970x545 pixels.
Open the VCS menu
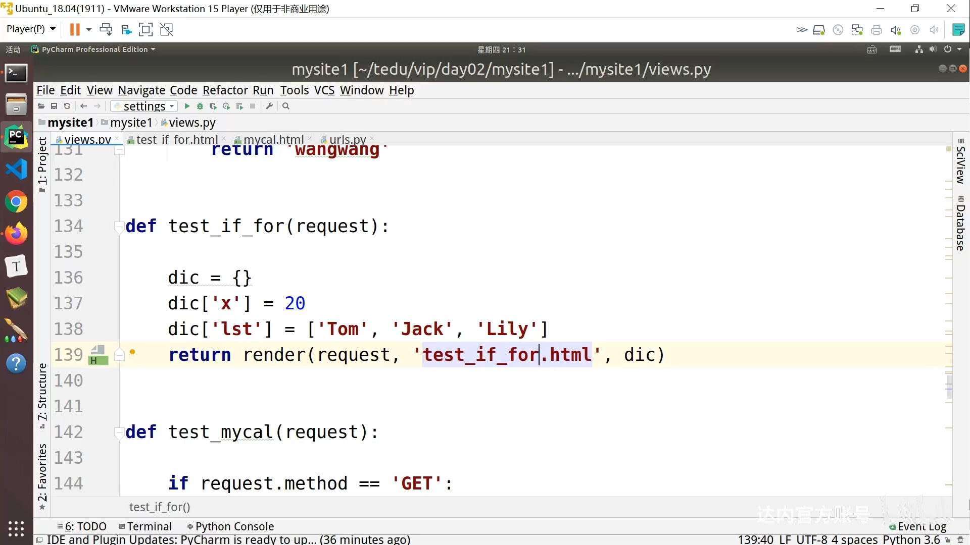pos(324,90)
